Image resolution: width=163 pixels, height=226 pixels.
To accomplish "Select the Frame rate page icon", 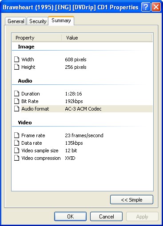I will [17, 135].
